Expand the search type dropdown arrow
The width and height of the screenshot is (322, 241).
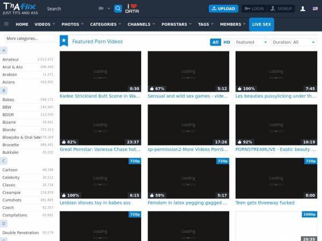point(109,9)
